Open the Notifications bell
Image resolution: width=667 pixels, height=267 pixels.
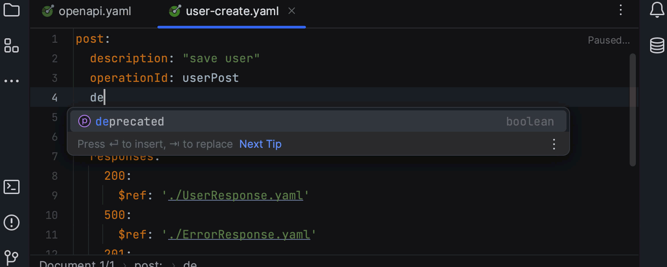(657, 10)
